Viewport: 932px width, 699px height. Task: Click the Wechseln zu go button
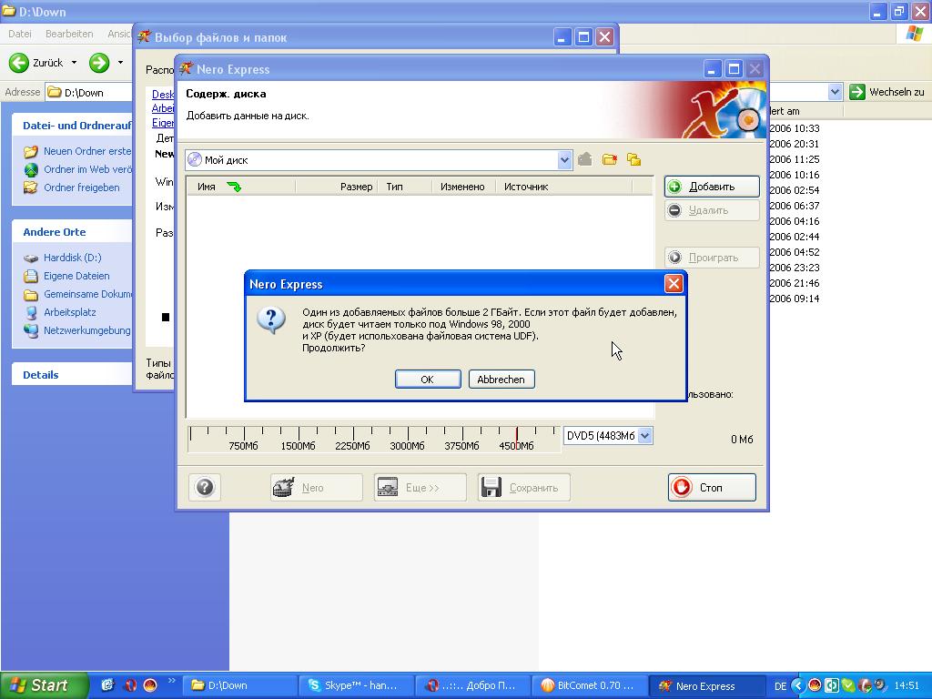(886, 92)
